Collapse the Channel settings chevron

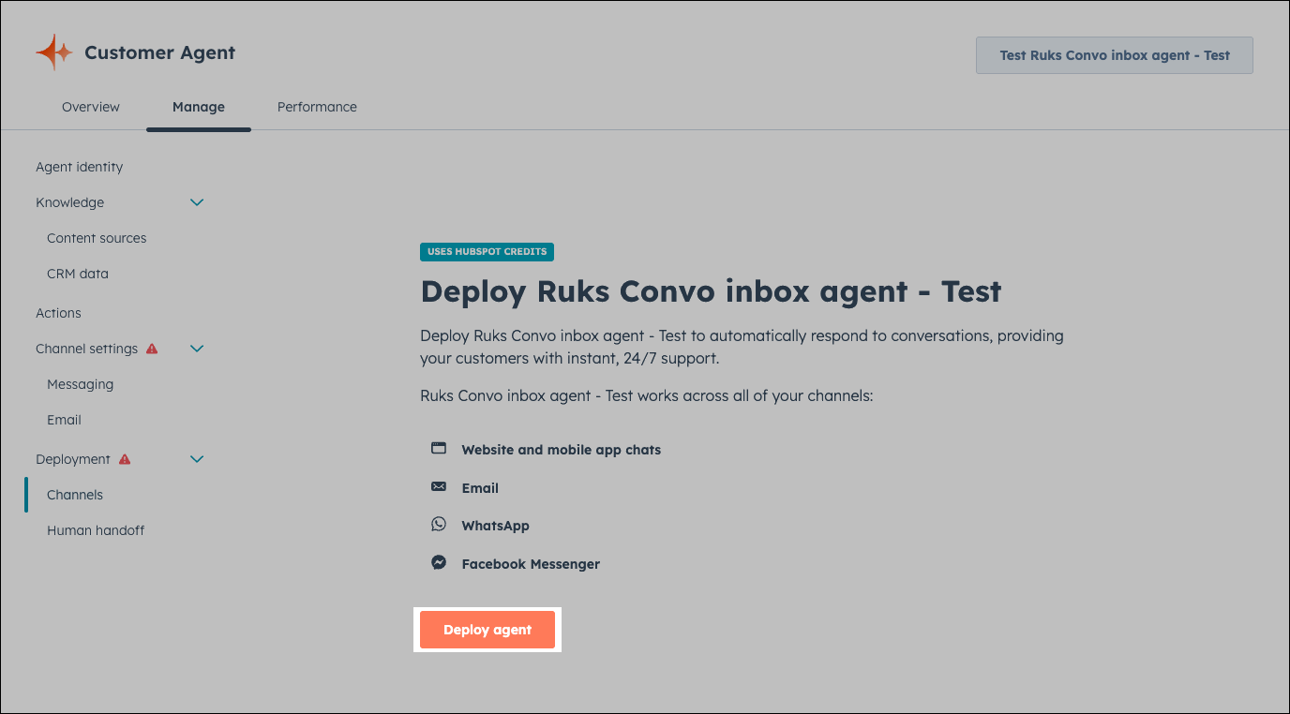click(197, 349)
